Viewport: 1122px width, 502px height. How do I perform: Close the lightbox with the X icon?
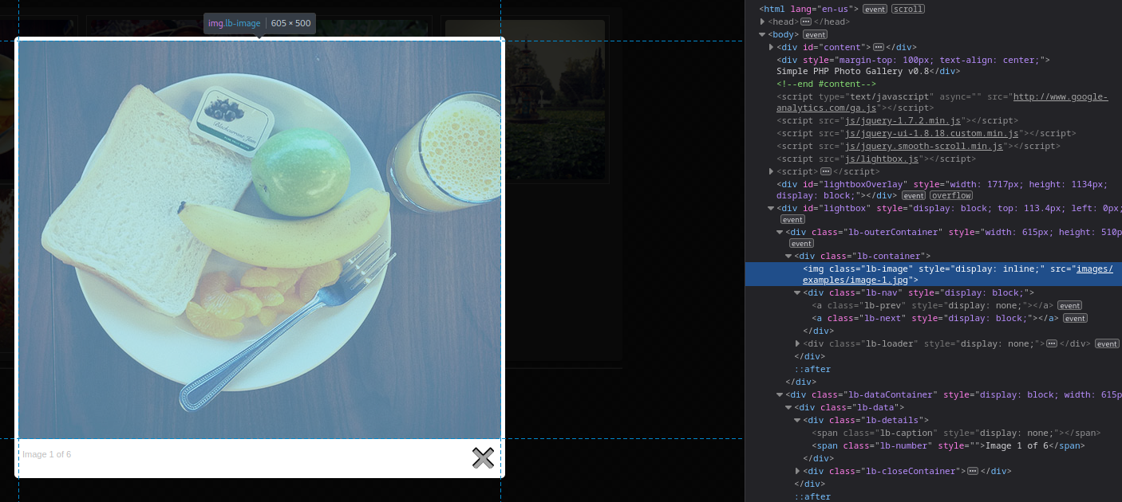tap(483, 457)
